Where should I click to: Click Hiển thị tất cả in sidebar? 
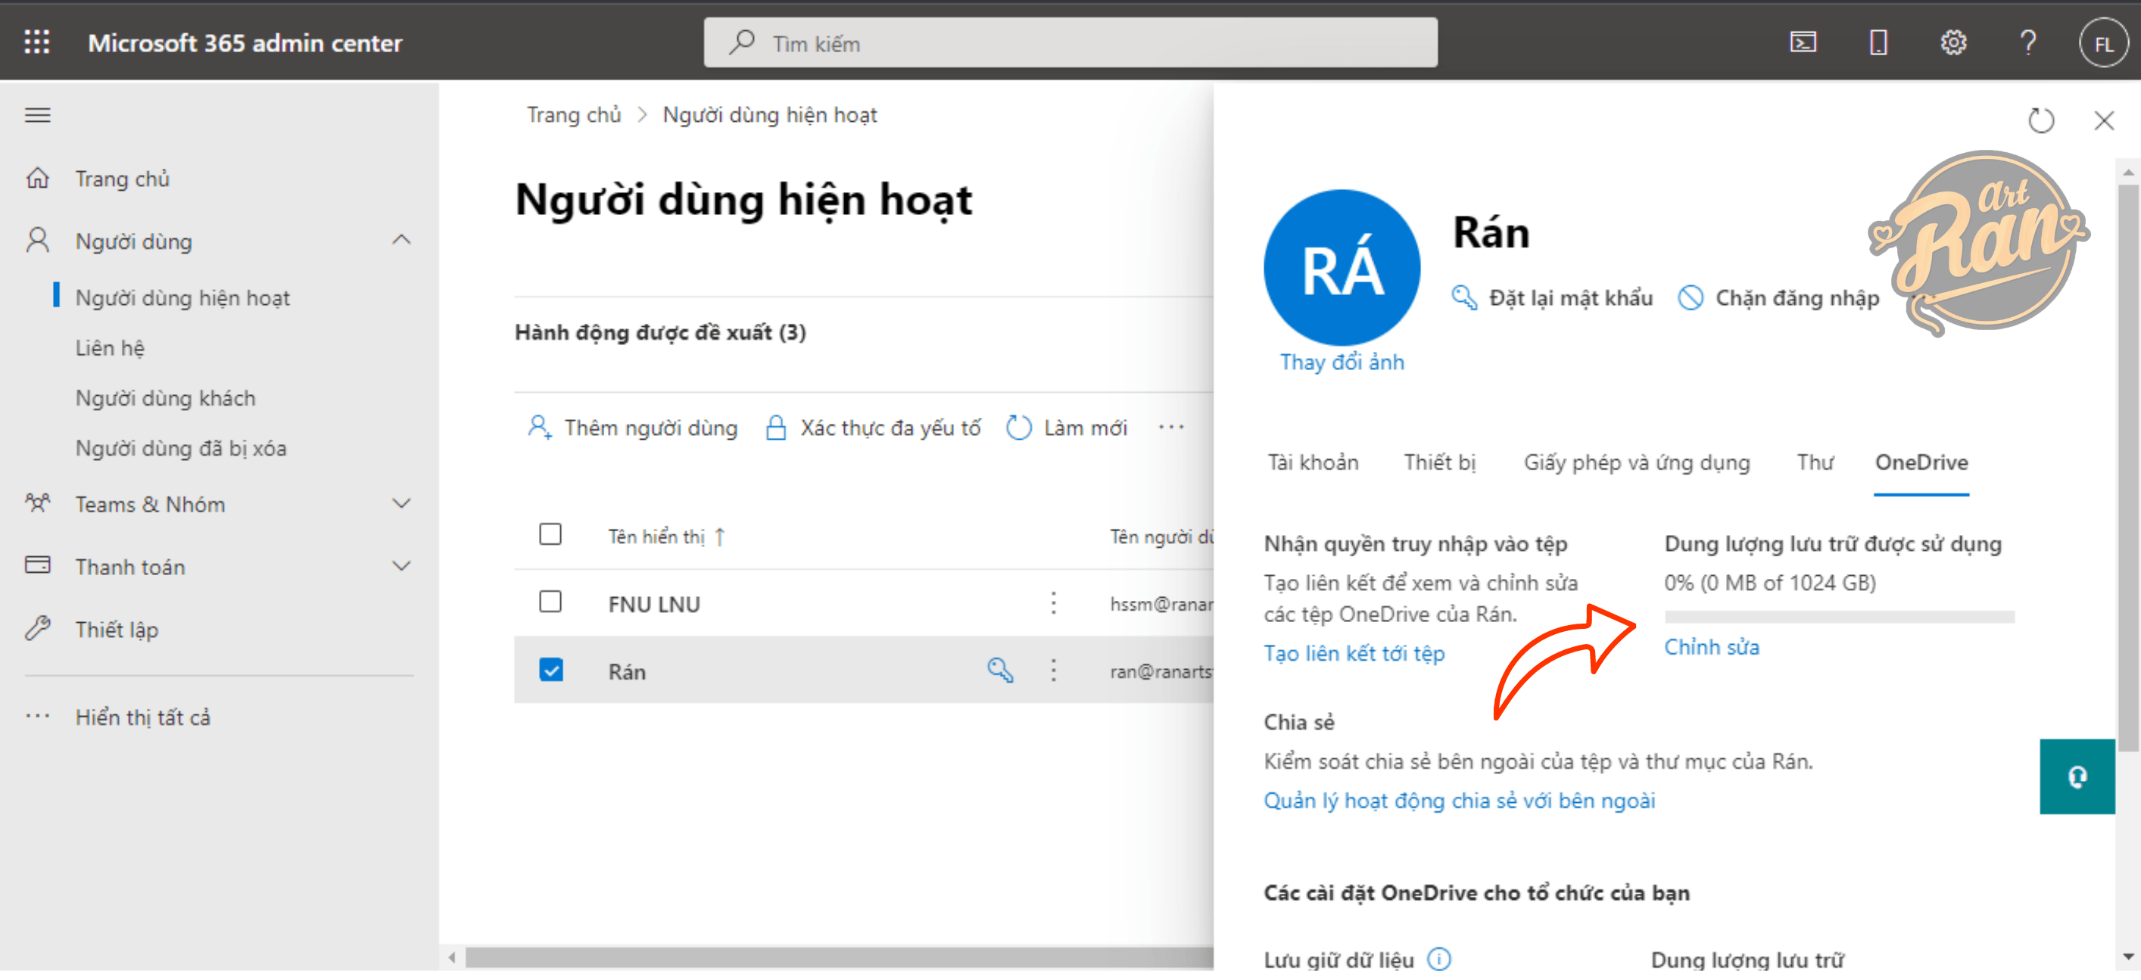tap(143, 717)
